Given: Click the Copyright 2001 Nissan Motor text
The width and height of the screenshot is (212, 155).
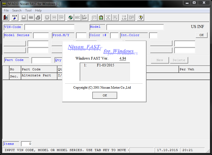Looking at the screenshot, I should point(102,88).
